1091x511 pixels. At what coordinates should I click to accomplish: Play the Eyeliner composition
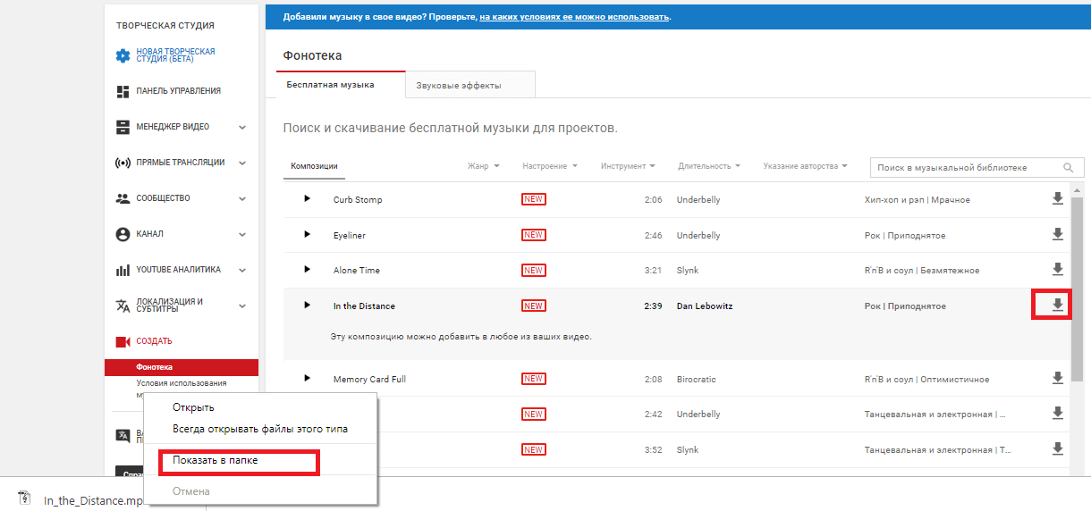pos(307,234)
